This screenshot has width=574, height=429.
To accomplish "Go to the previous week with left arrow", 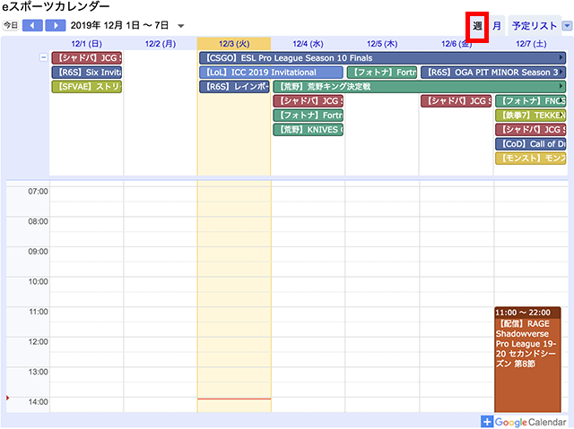I will [x=32, y=26].
